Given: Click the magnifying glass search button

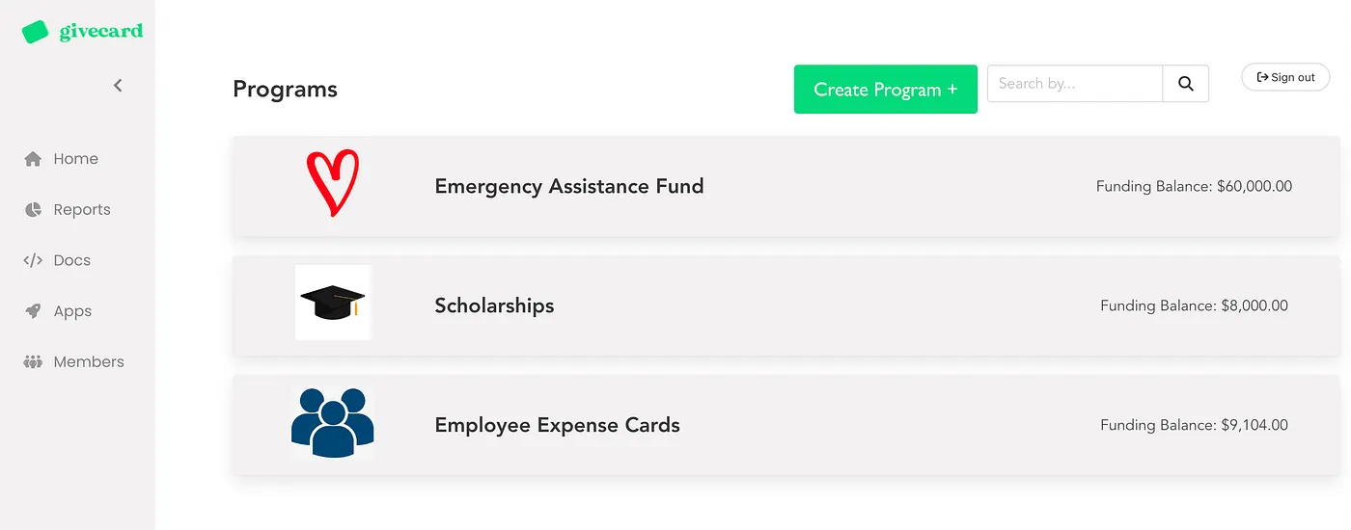Looking at the screenshot, I should pos(1186,84).
